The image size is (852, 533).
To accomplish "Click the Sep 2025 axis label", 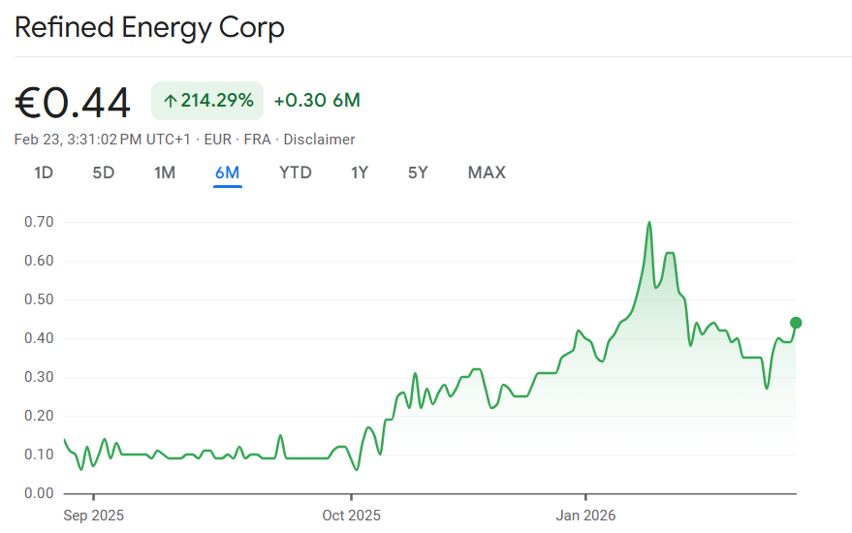I will tap(94, 514).
